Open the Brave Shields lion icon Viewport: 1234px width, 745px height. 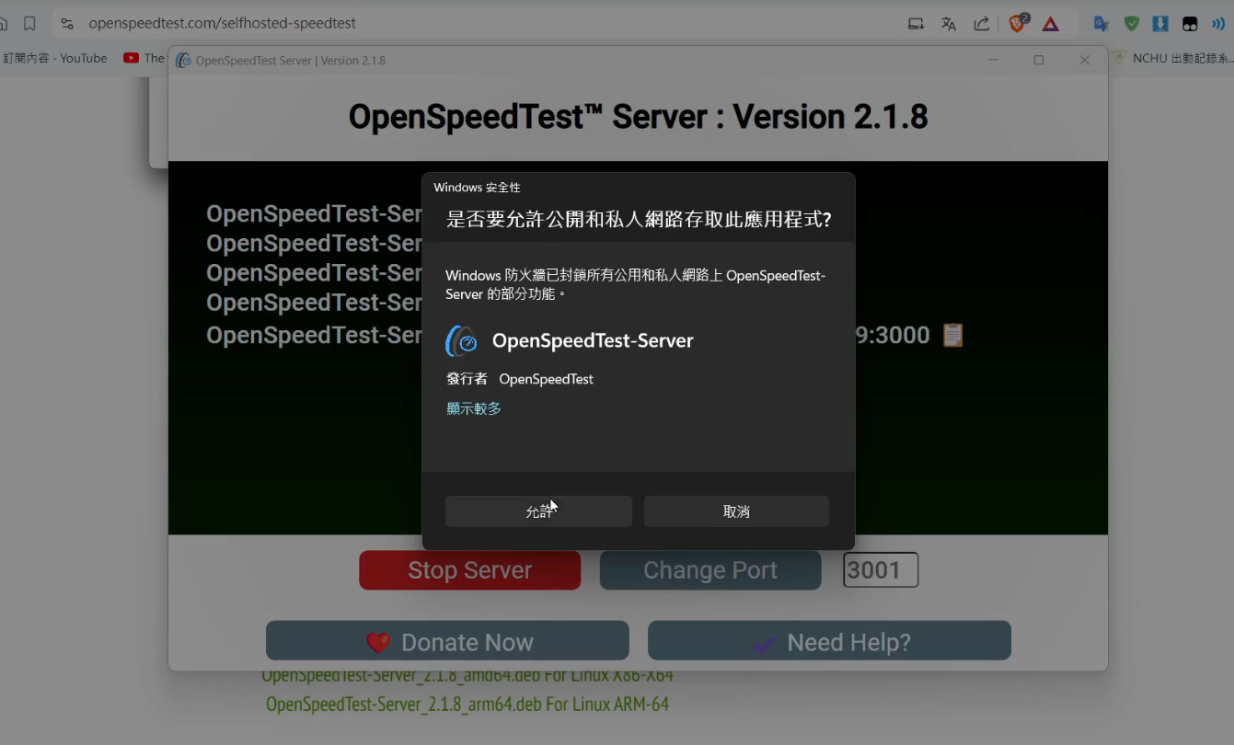click(1018, 24)
